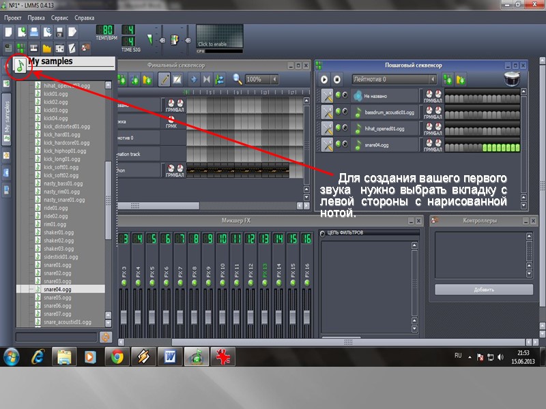Open the Piano Roll toolbar icon
This screenshot has width=546, height=409.
tap(33, 48)
